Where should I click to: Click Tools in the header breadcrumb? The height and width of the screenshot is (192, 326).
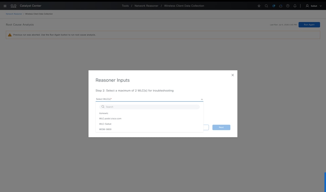125,6
